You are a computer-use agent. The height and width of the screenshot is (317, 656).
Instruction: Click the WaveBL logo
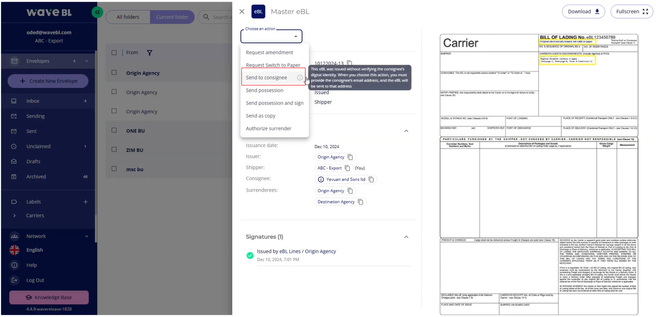(x=48, y=12)
